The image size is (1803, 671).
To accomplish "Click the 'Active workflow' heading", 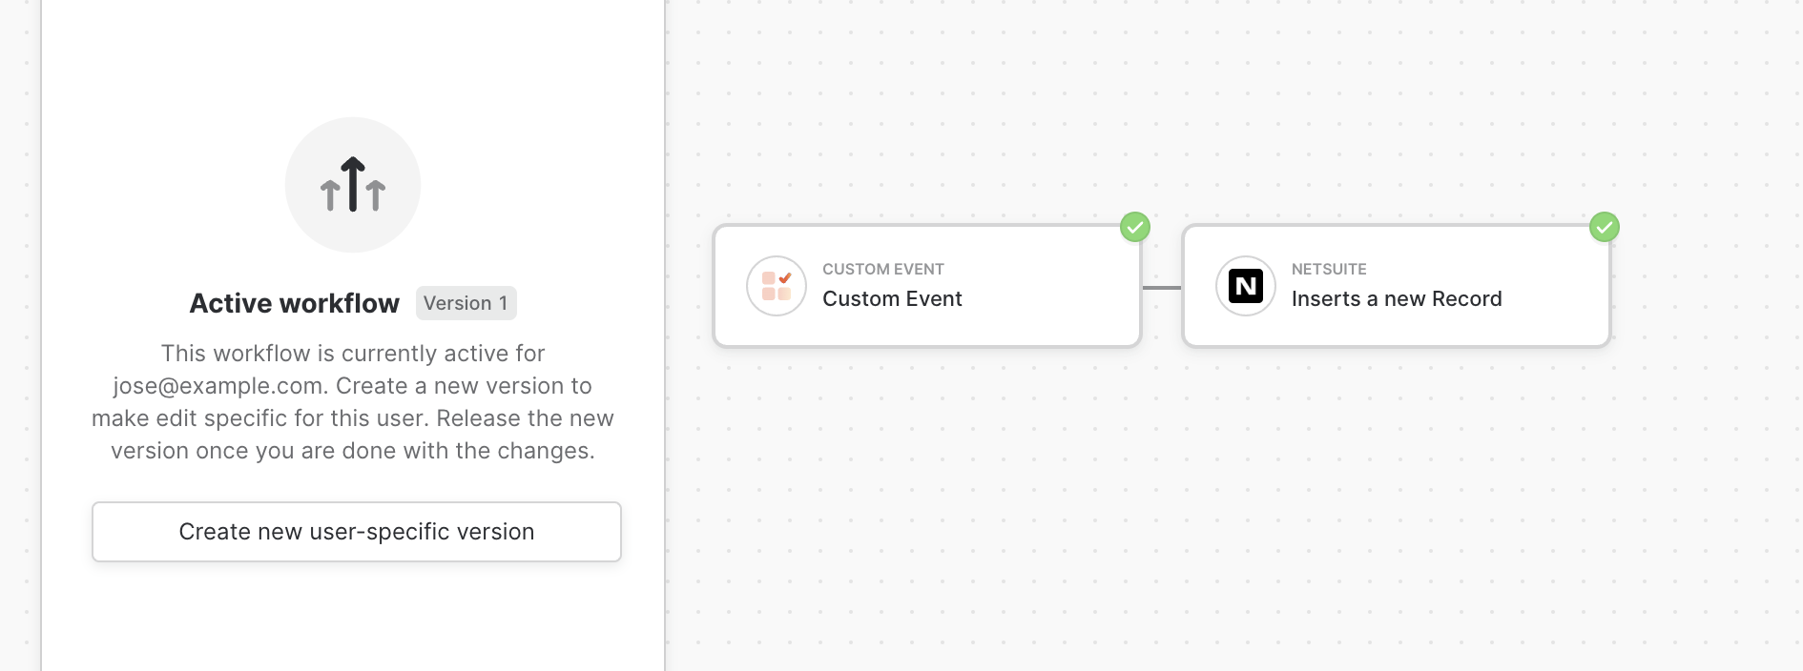I will (295, 303).
